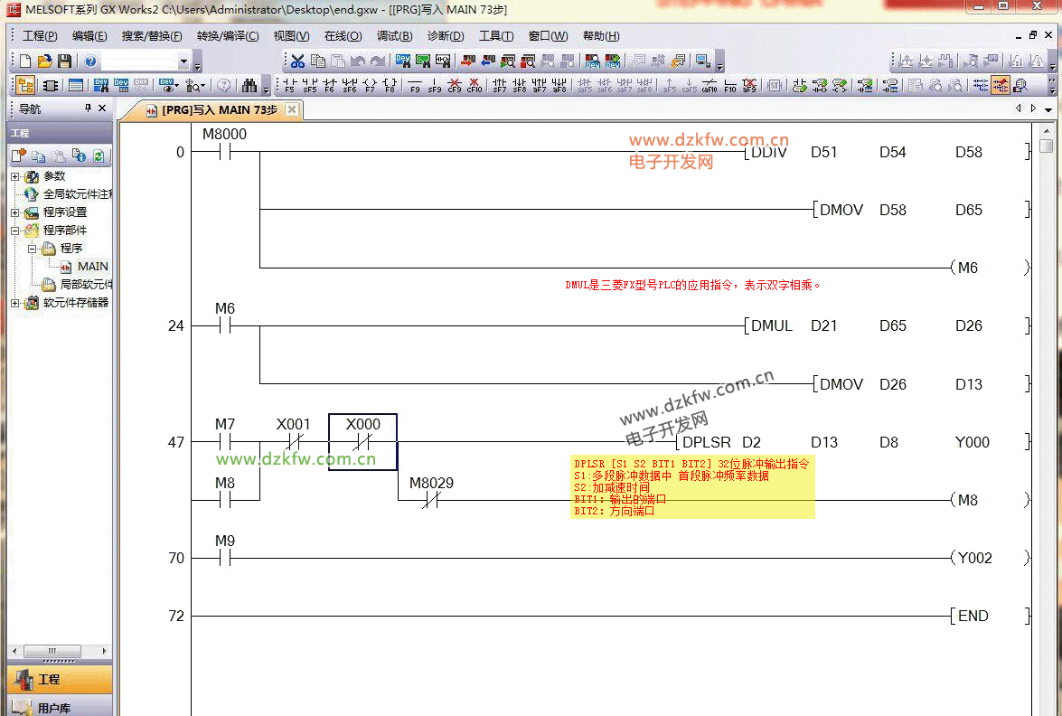The width and height of the screenshot is (1062, 716).
Task: Collapse the 程序部件 tree node
Action: (15, 231)
